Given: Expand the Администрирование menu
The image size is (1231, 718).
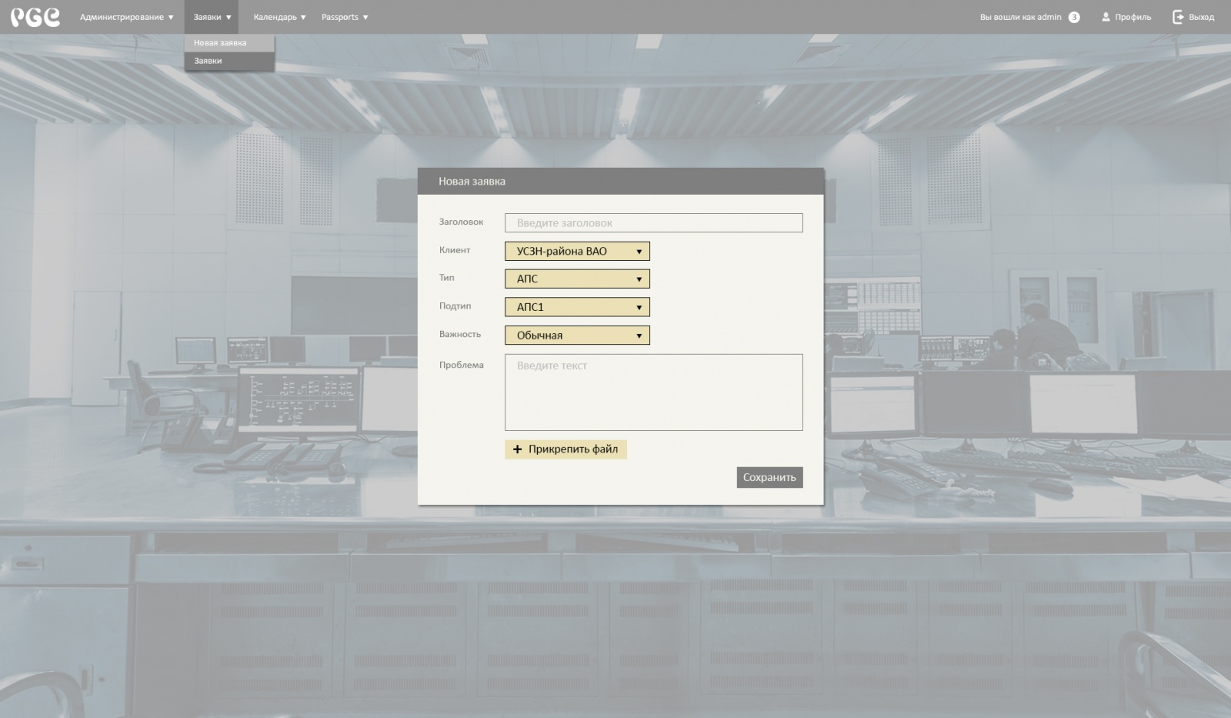Looking at the screenshot, I should point(126,17).
